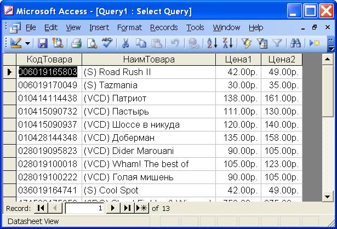The image size is (337, 229).
Task: Click the query window control icon left of File
Action: [x=15, y=27]
